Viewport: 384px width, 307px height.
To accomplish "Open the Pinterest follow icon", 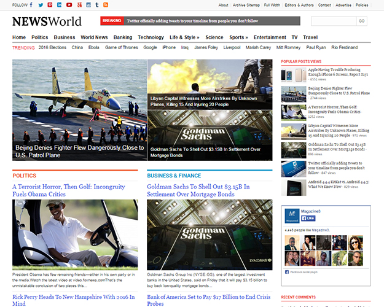I will (50, 5).
